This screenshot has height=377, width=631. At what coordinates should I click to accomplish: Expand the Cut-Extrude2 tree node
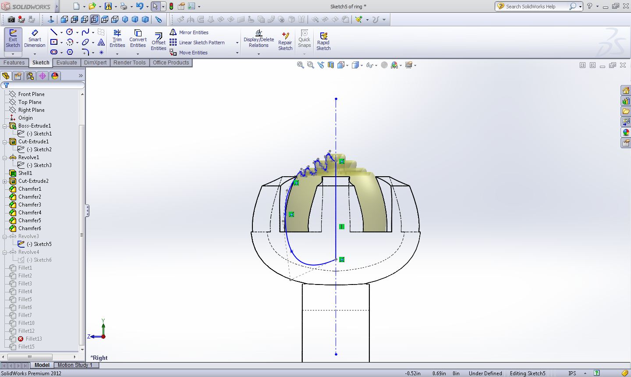tap(5, 181)
